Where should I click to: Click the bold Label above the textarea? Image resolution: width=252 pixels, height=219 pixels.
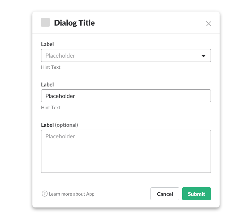pyautogui.click(x=47, y=125)
